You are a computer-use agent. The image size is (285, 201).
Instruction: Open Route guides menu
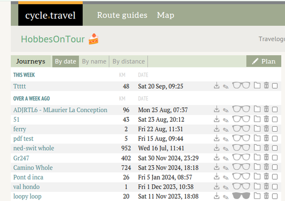(x=122, y=15)
